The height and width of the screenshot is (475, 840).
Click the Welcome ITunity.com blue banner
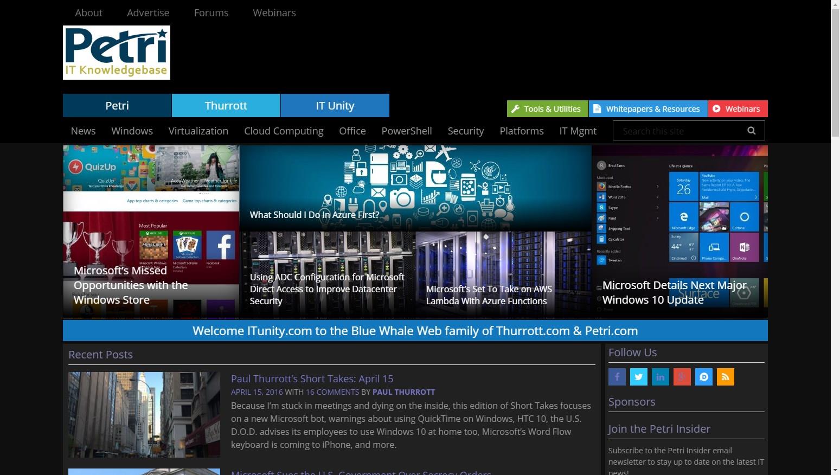415,331
